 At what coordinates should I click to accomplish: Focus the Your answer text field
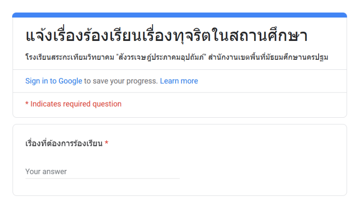point(103,172)
